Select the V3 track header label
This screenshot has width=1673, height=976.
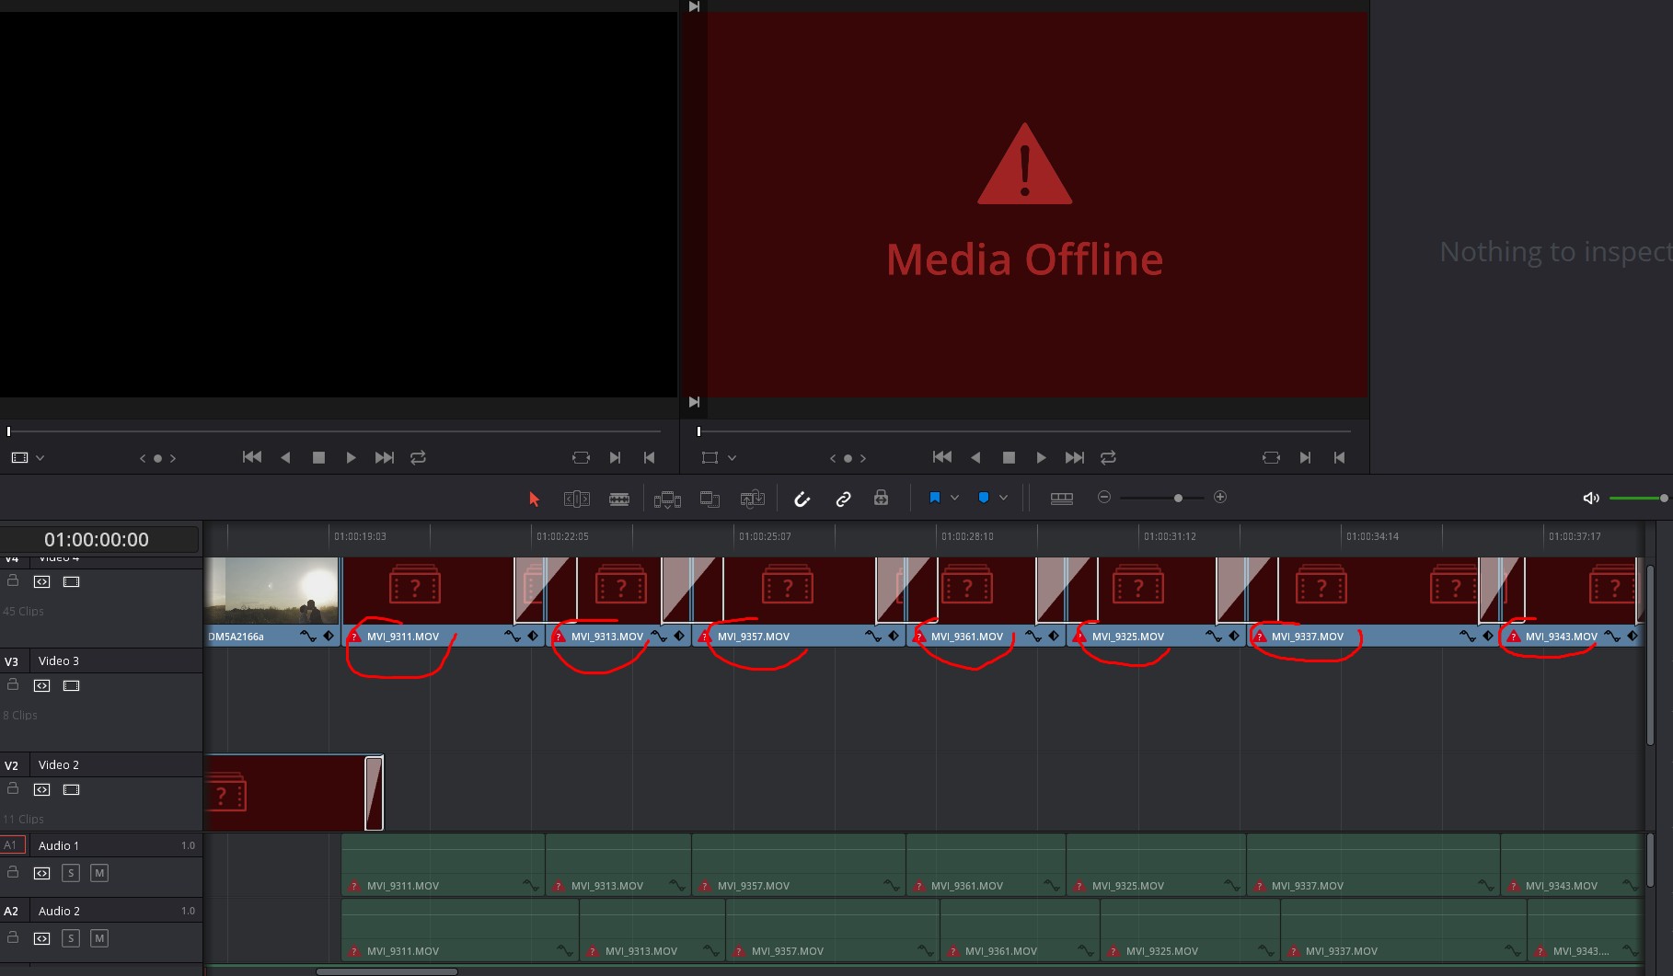[12, 661]
